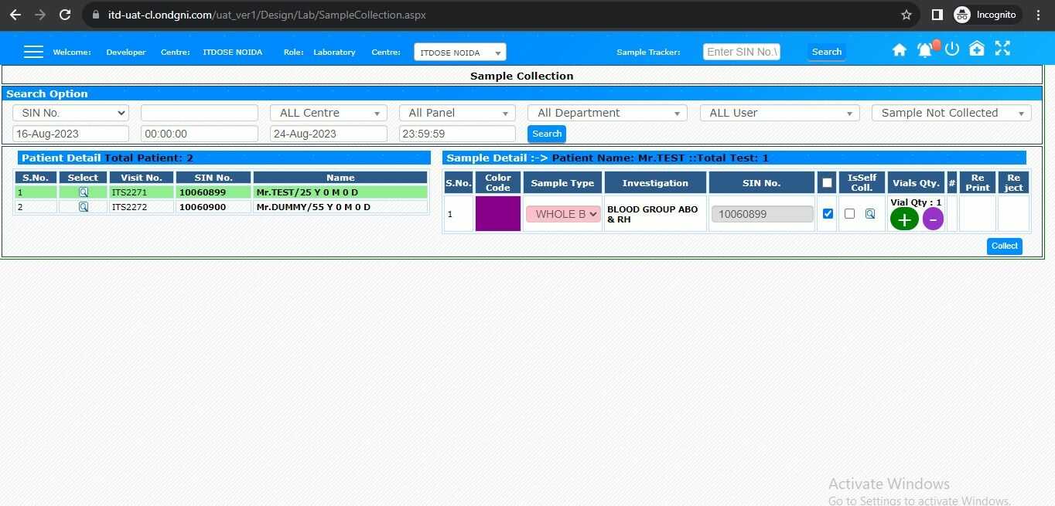Screen dimensions: 1055x506
Task: Open the Home icon in the top bar
Action: [900, 49]
